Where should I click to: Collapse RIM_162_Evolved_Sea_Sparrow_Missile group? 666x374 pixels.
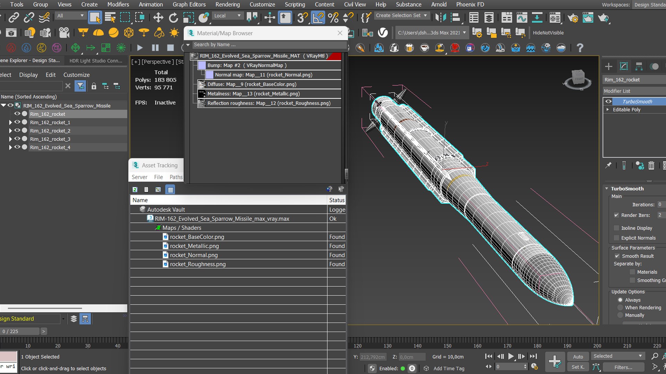[x=3, y=105]
